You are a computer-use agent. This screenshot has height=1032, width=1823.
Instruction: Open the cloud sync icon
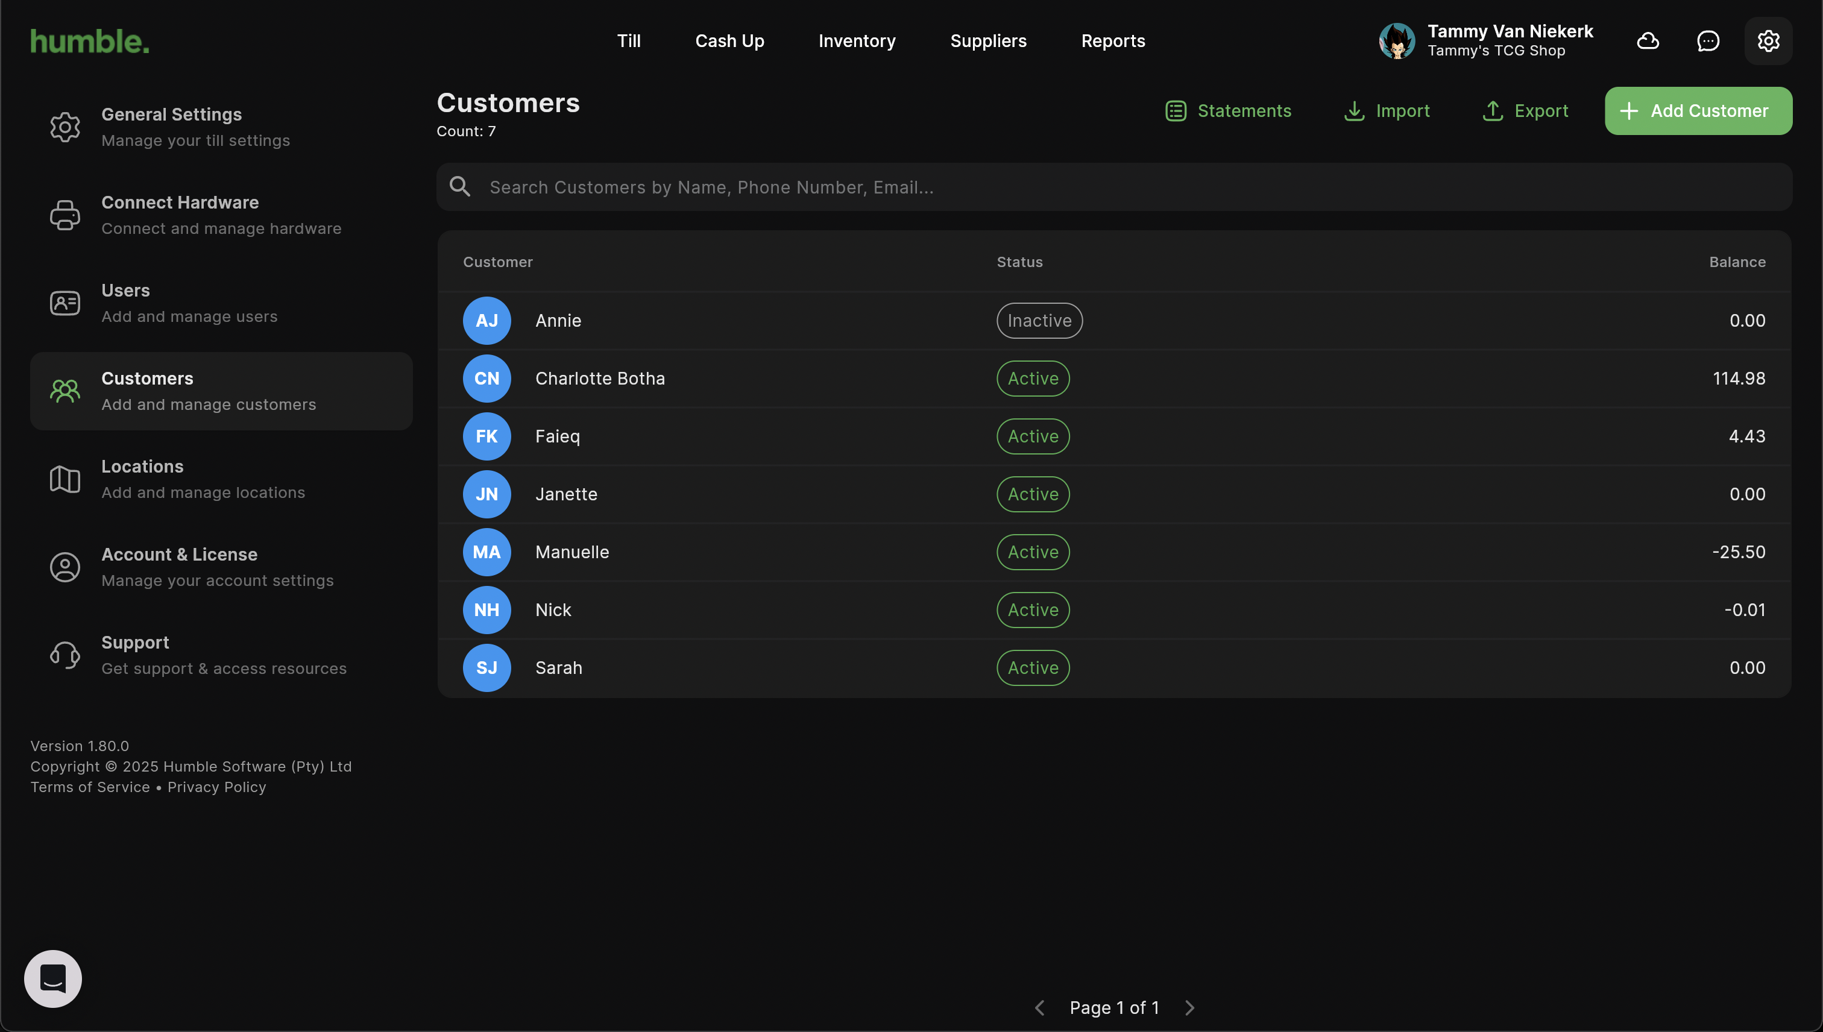pos(1648,41)
